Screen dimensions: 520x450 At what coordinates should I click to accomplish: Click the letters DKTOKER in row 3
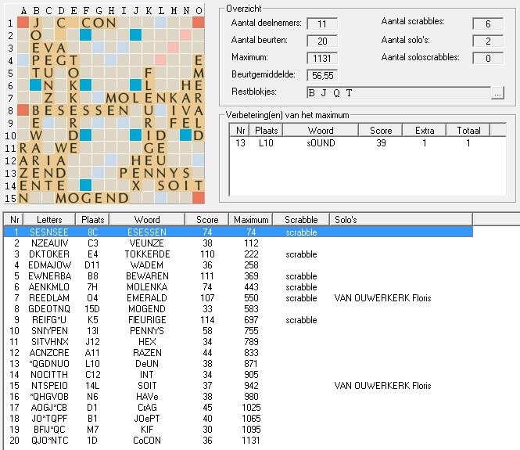coord(49,254)
